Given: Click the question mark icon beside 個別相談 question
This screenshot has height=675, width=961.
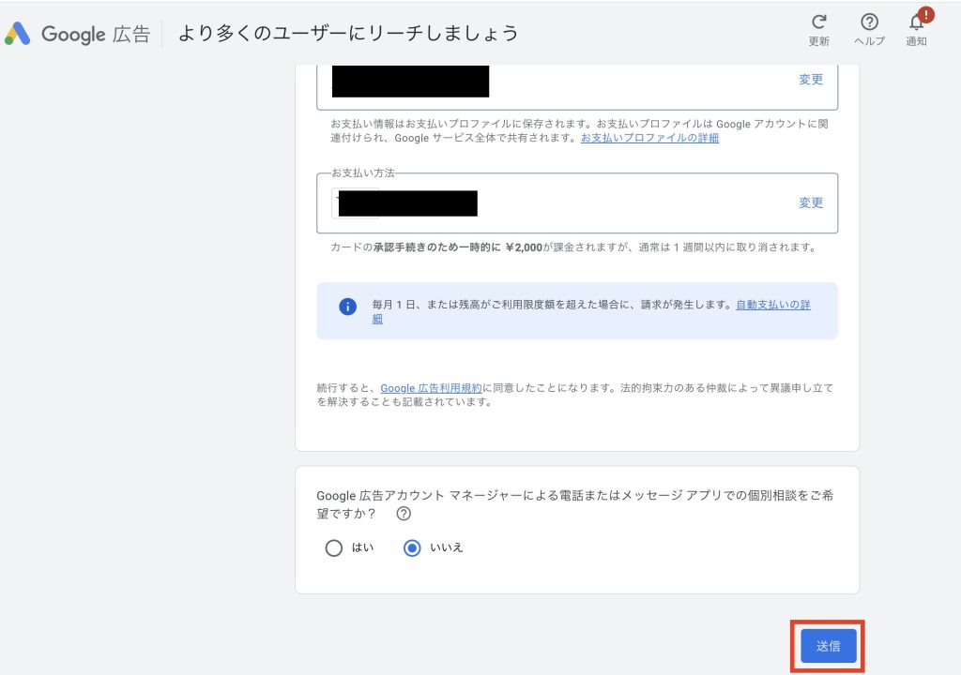Looking at the screenshot, I should click(x=404, y=514).
